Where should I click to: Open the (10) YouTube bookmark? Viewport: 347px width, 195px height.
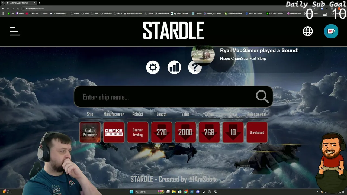[x=32, y=14]
